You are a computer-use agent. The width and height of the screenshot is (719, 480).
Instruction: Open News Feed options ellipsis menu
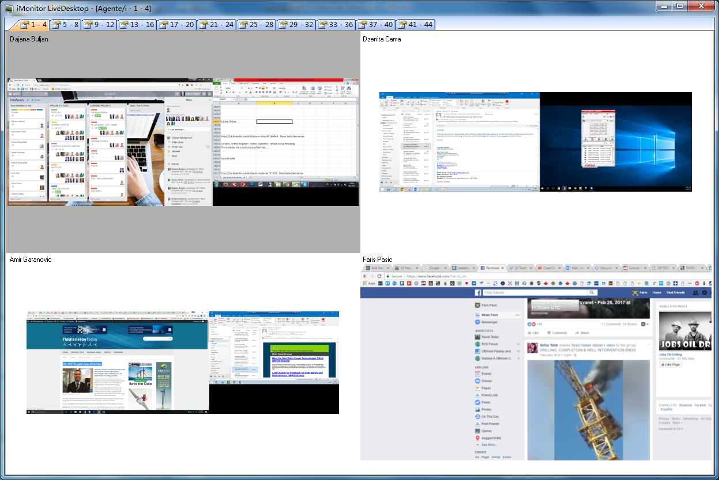[517, 315]
